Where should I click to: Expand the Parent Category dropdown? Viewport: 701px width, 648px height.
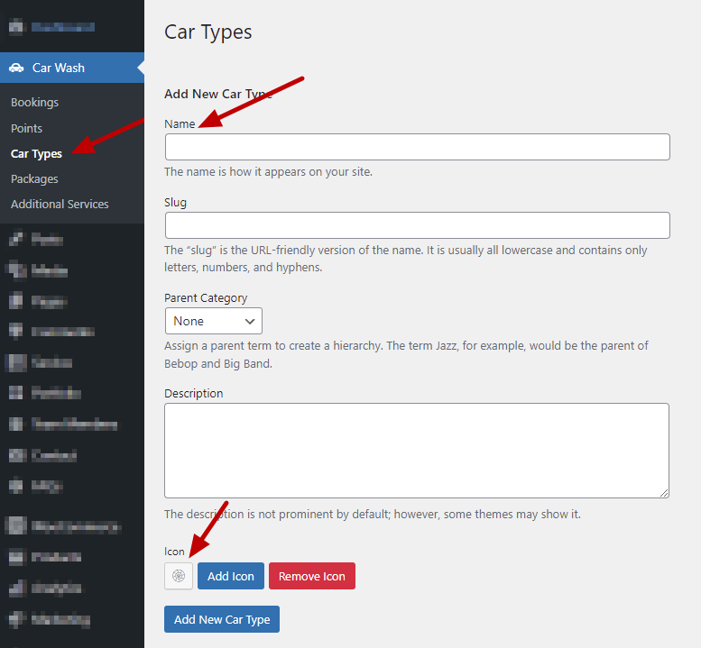click(x=213, y=321)
